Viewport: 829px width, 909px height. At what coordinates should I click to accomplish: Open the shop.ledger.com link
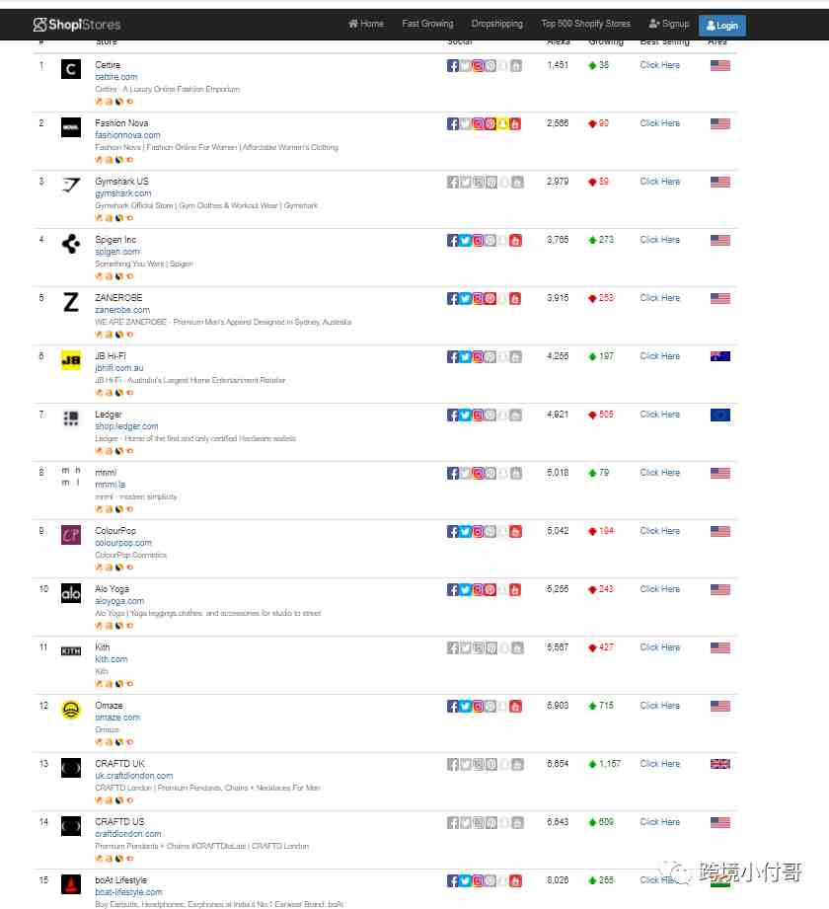(x=126, y=426)
